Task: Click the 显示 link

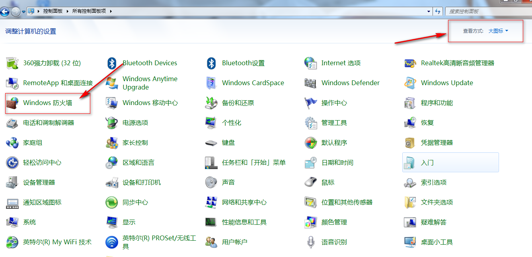Action: tap(129, 222)
